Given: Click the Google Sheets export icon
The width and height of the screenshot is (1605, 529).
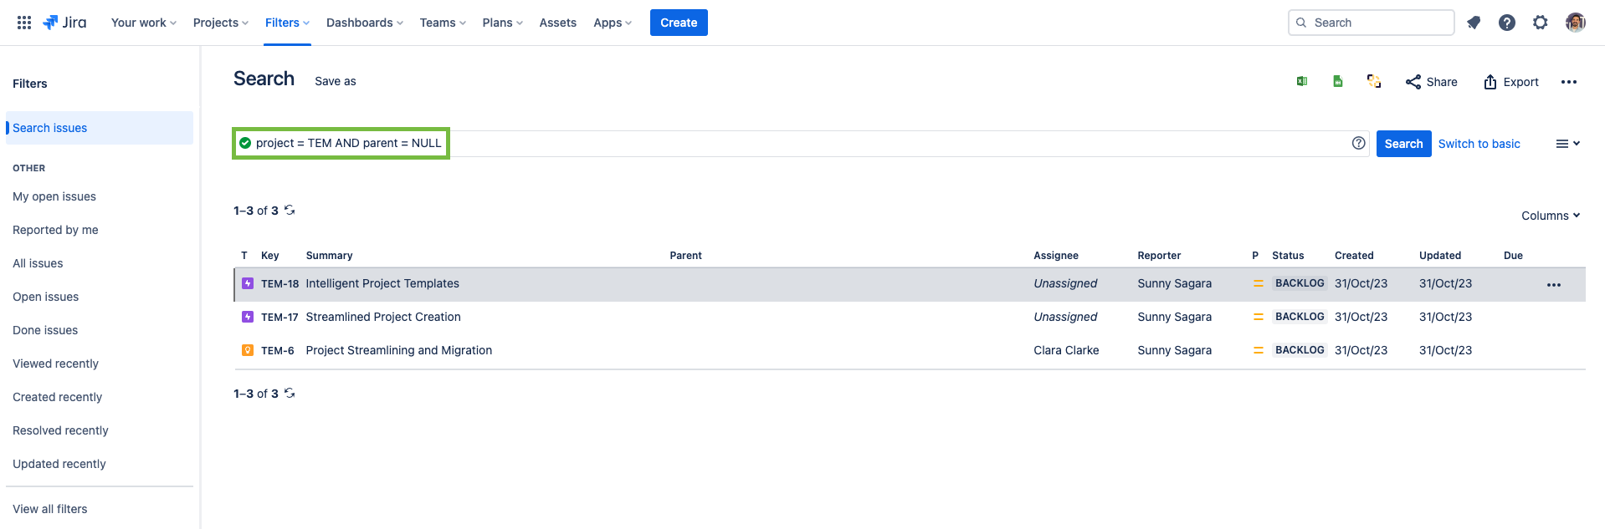Looking at the screenshot, I should pyautogui.click(x=1338, y=81).
